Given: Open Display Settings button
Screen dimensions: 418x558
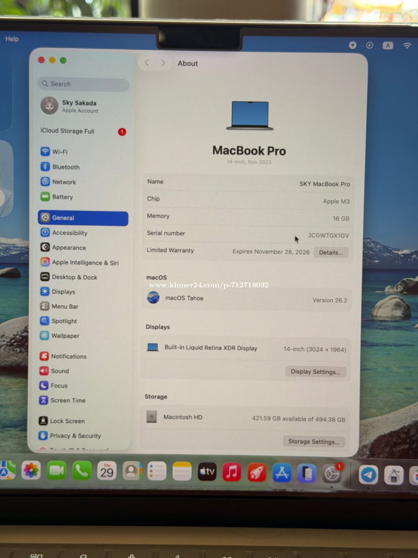Looking at the screenshot, I should (x=315, y=371).
